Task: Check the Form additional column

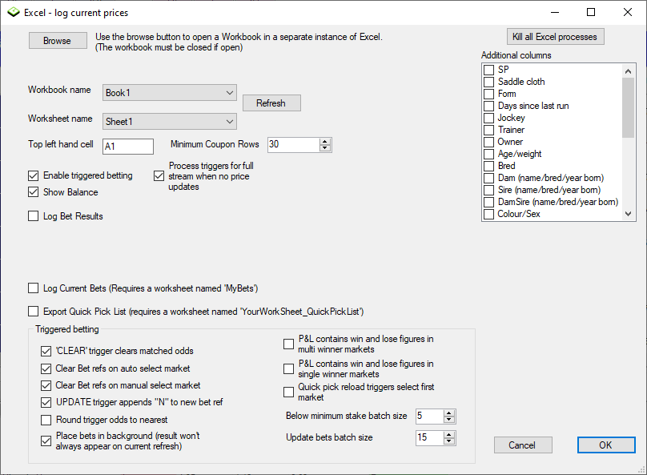Action: coord(489,94)
